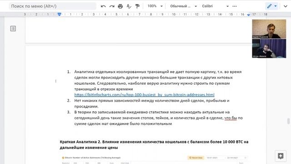
Task: Collapse the toolbar with chevron arrow
Action: click(286, 6)
